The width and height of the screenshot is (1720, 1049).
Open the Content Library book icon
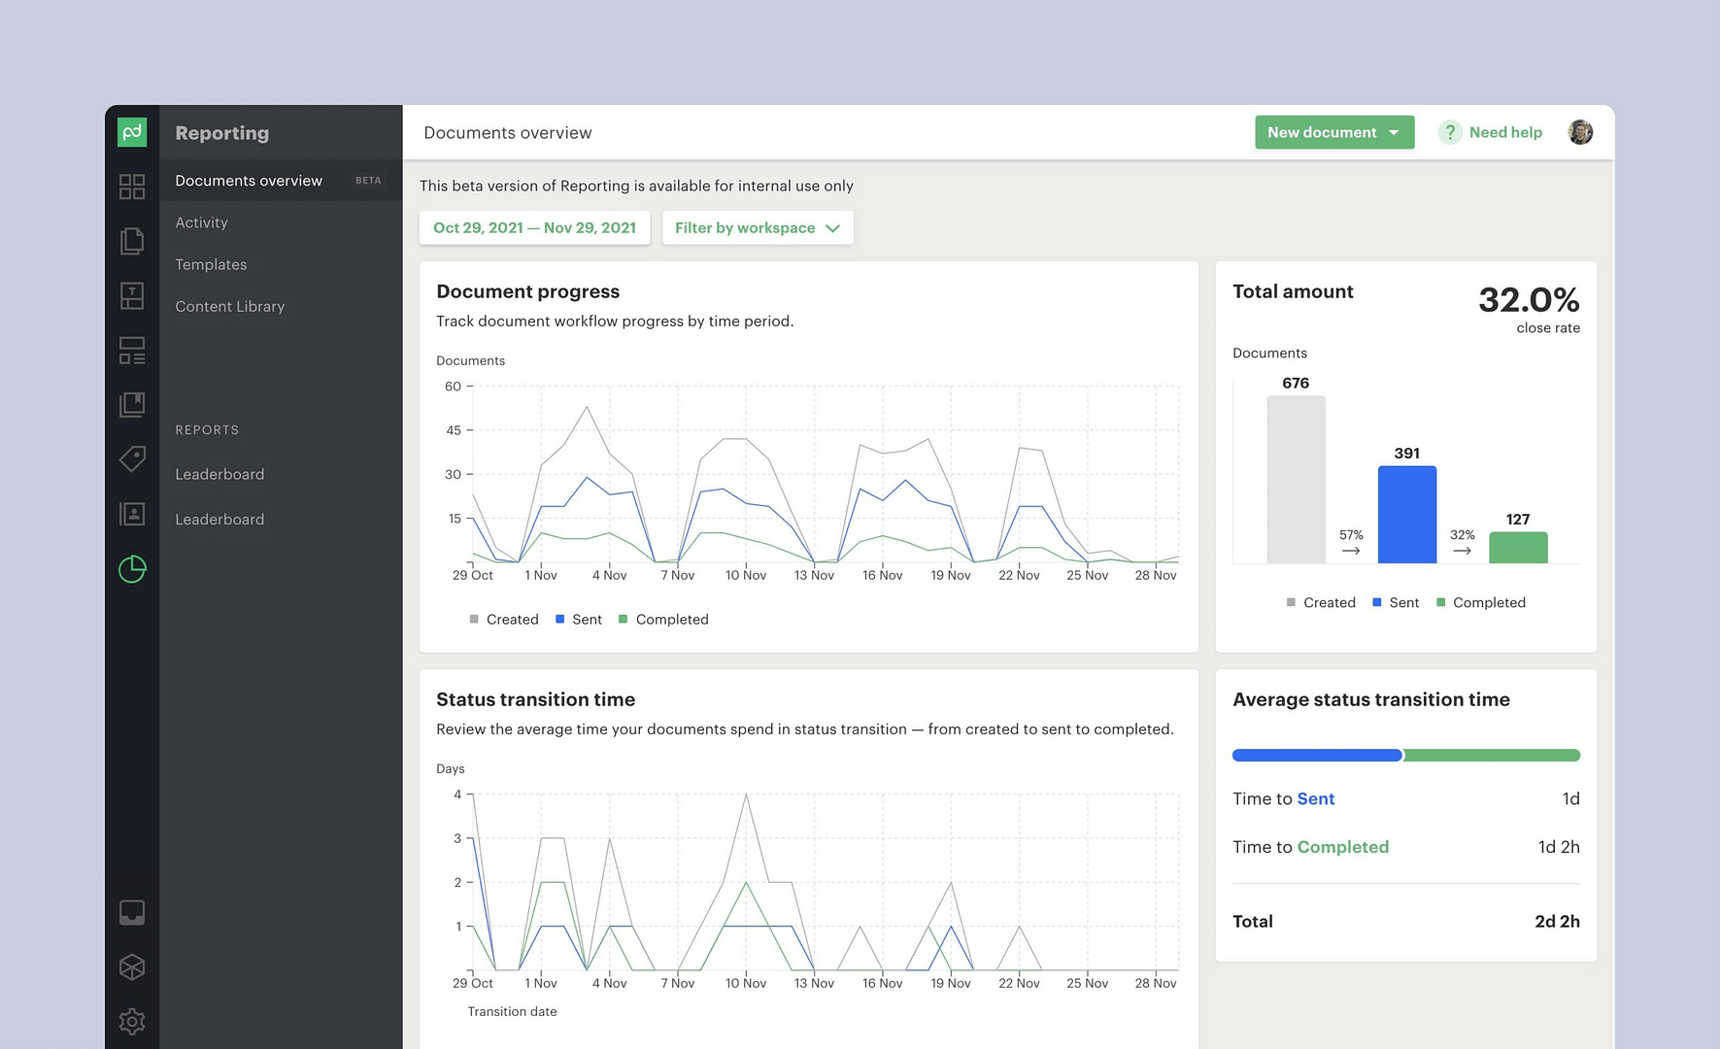(132, 404)
